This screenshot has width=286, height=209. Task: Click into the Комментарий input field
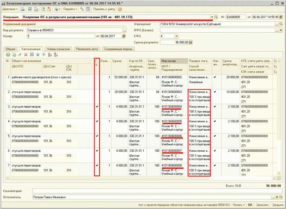157,191
